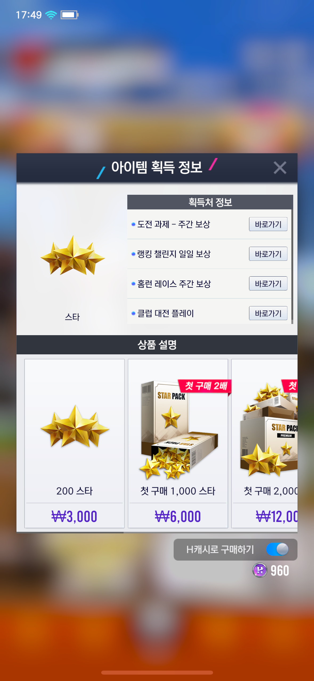This screenshot has width=314, height=681.
Task: Select the Premium Star Pack ₩12,000 product
Action: (264, 443)
